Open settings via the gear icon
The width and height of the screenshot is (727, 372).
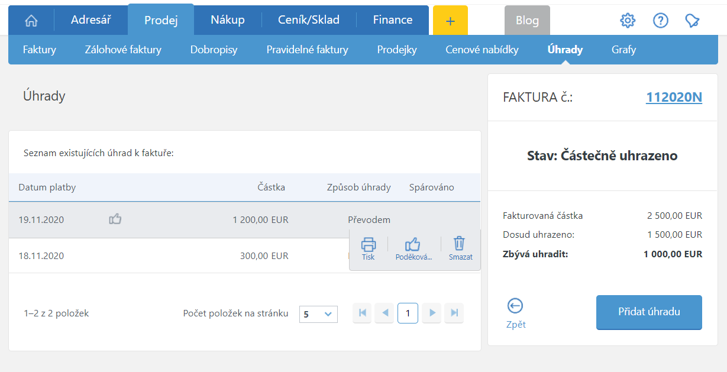point(627,21)
